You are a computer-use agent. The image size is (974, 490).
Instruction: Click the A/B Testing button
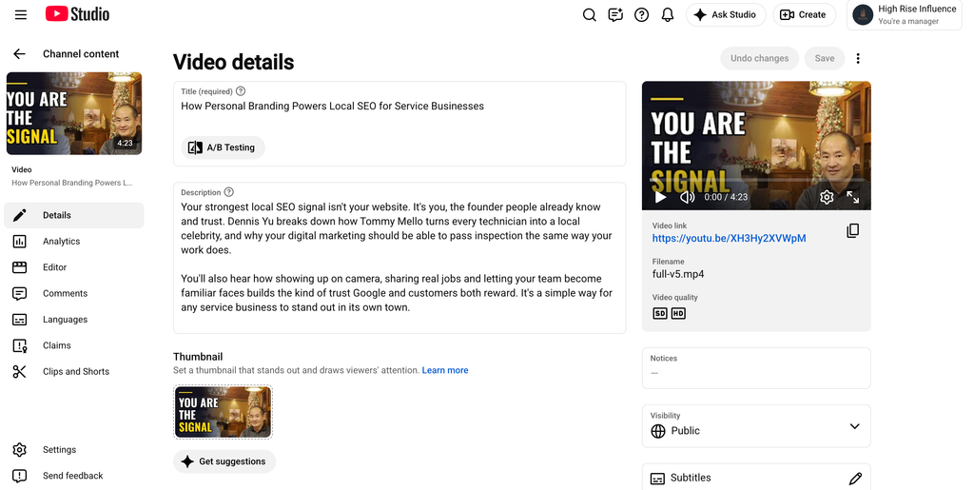223,147
